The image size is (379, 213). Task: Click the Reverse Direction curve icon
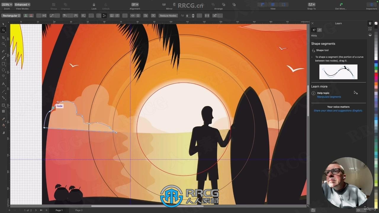coord(83,16)
